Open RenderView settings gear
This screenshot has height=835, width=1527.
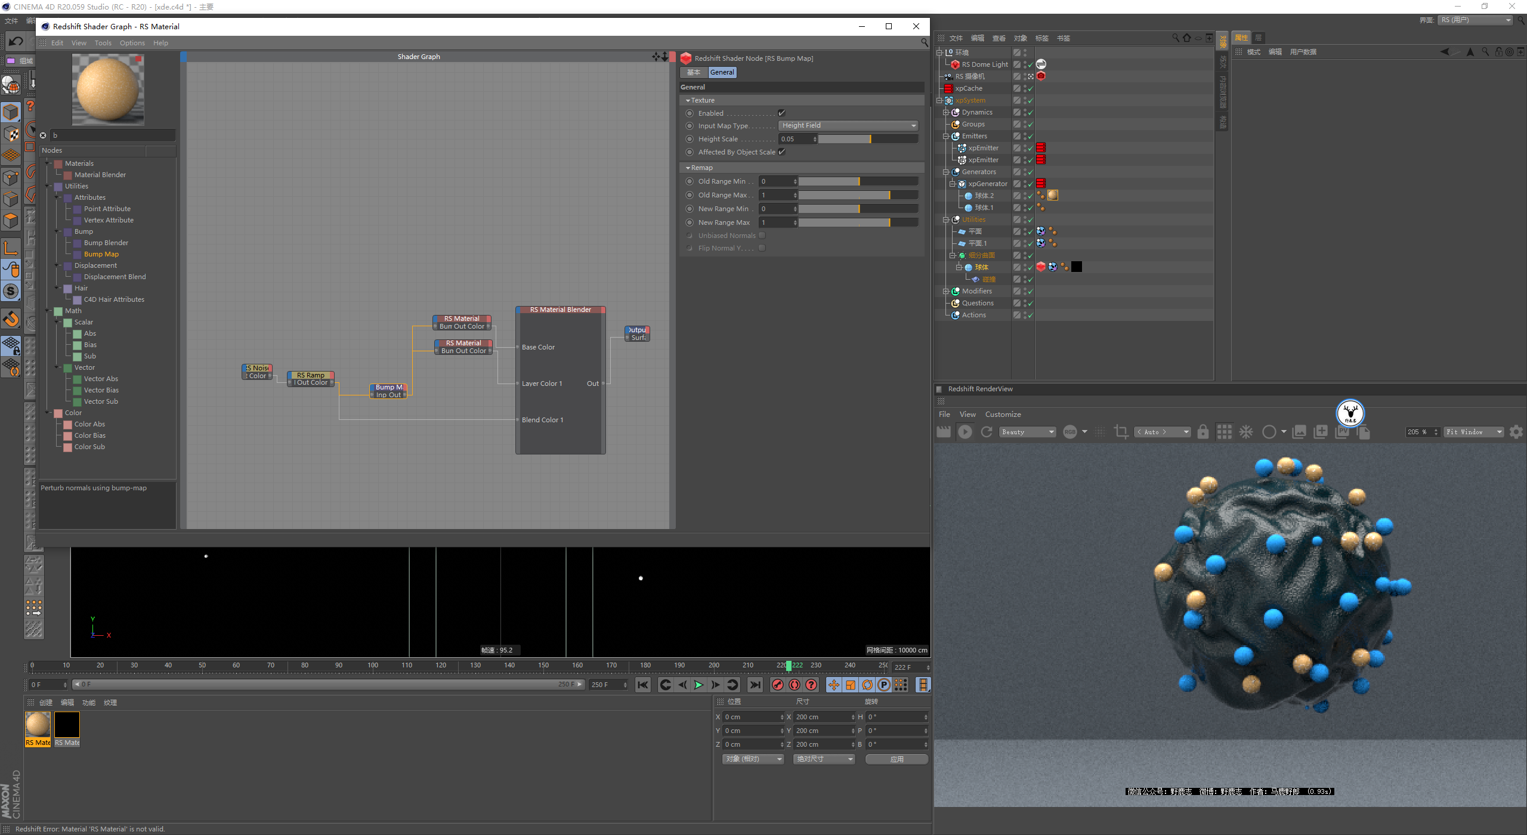(1516, 432)
